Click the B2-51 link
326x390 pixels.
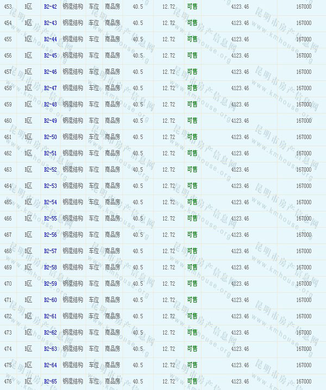click(x=50, y=153)
